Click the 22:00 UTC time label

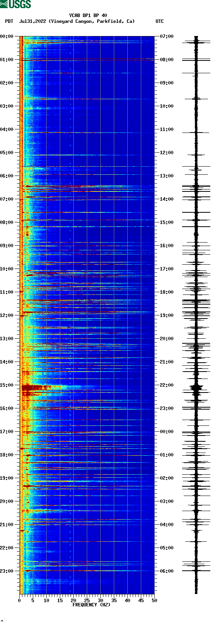pyautogui.click(x=167, y=385)
